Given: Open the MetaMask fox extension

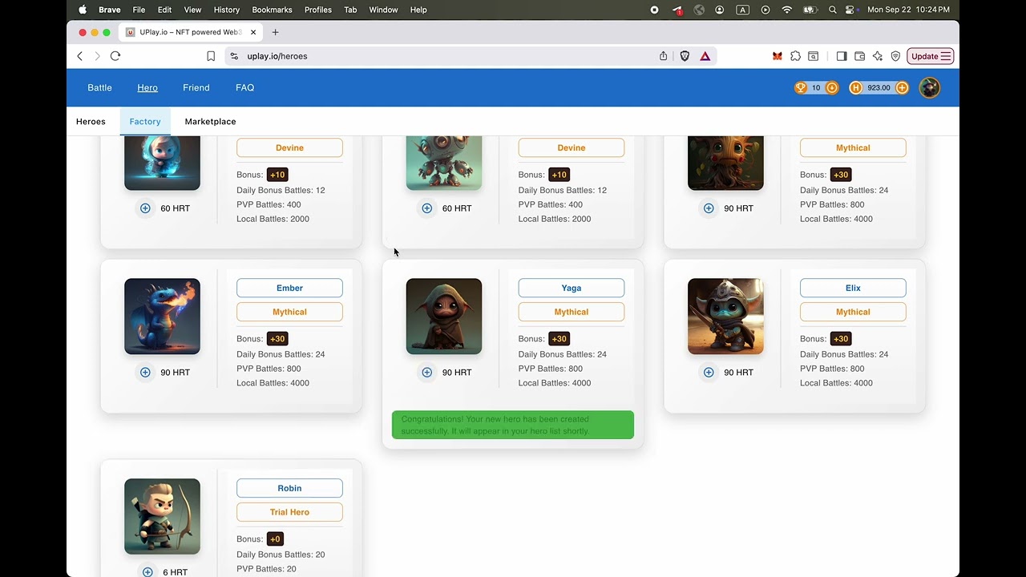Looking at the screenshot, I should click(x=777, y=56).
